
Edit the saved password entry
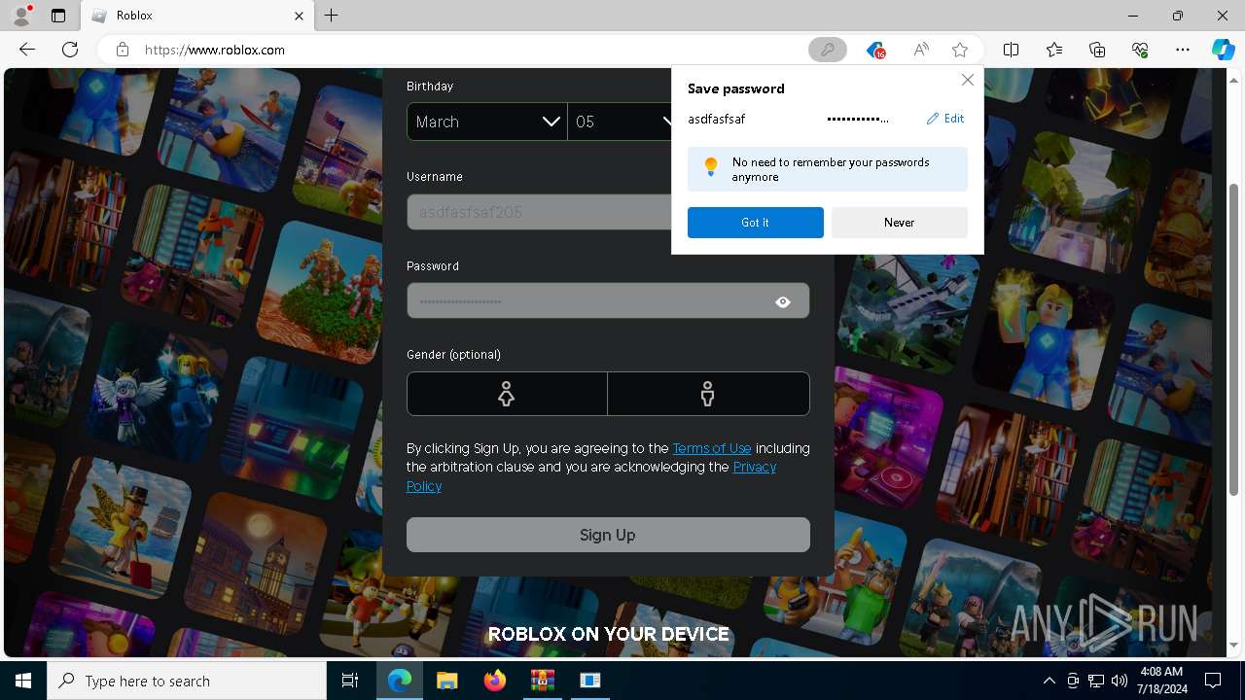coord(945,119)
